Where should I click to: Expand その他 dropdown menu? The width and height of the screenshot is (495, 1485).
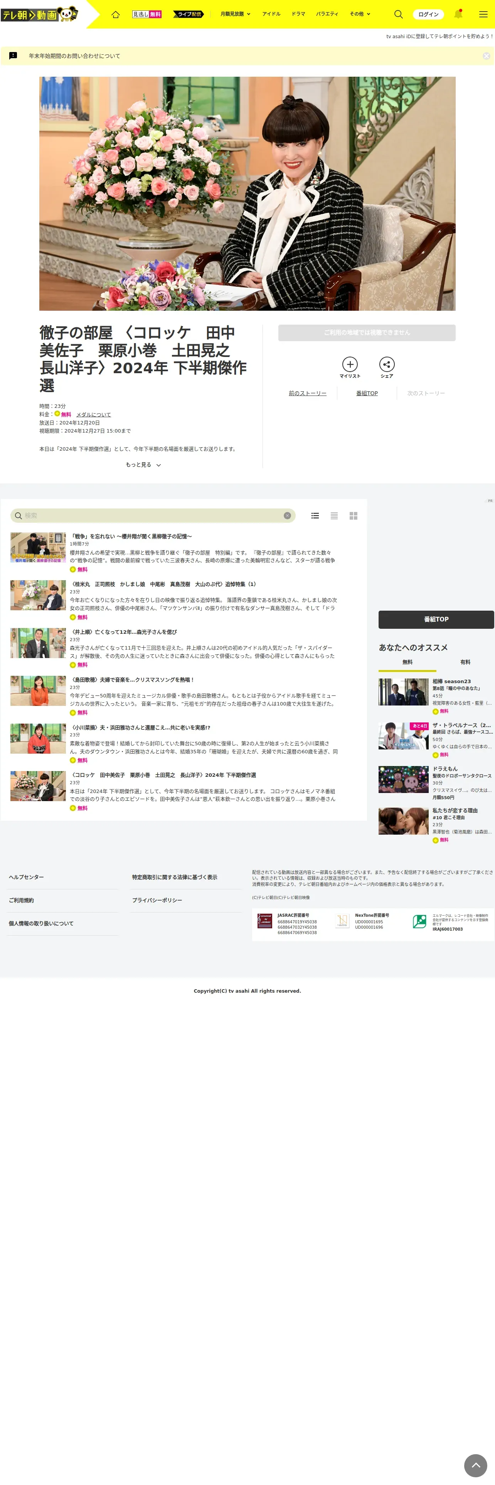point(360,14)
